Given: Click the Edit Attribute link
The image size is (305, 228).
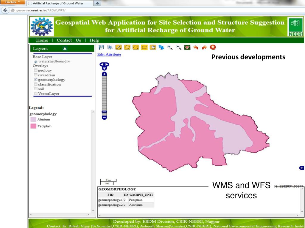Looking at the screenshot, I should pyautogui.click(x=109, y=55).
